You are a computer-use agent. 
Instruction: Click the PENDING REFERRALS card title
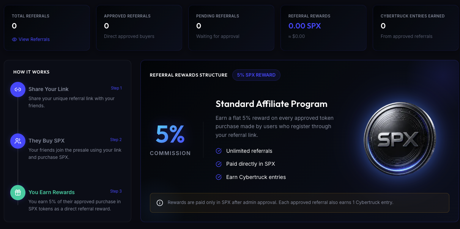[x=217, y=16]
